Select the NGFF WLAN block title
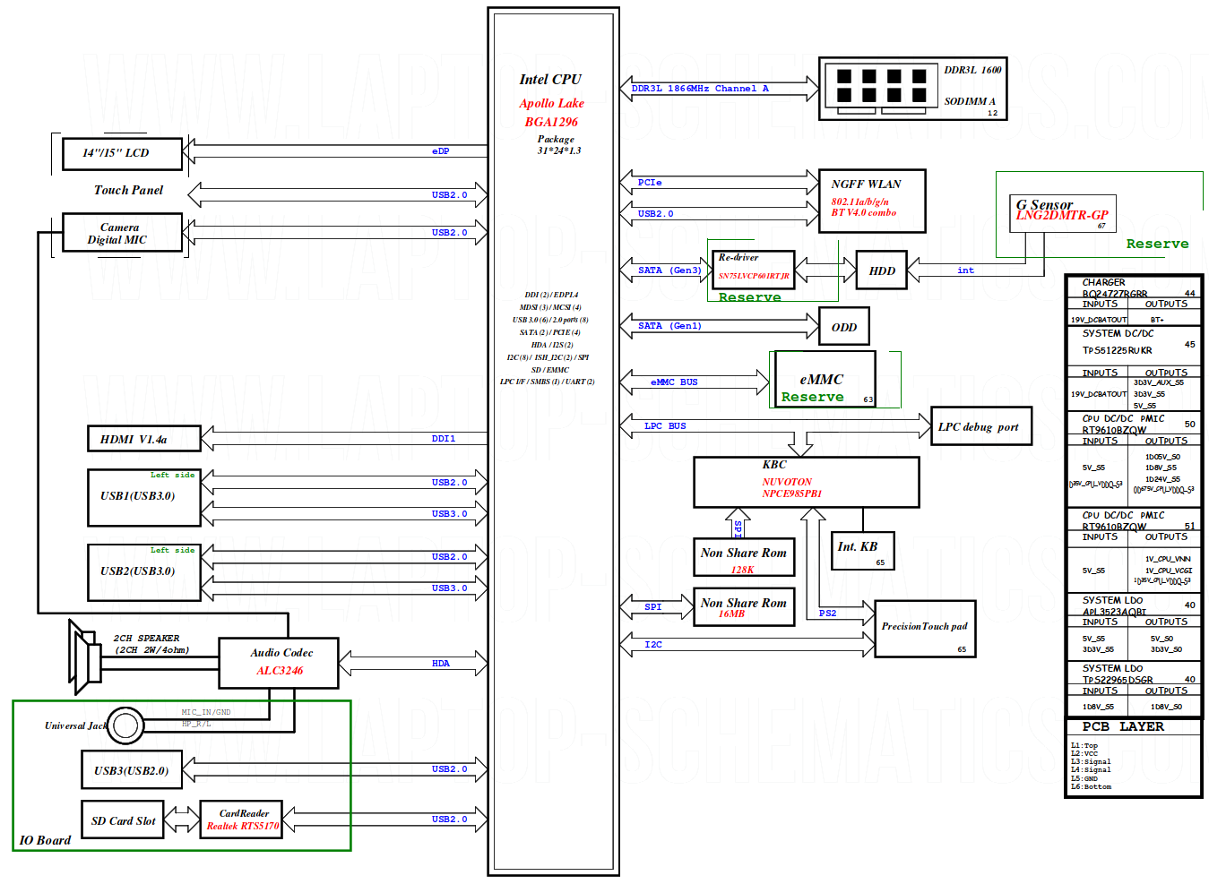1209x884 pixels. 866,184
